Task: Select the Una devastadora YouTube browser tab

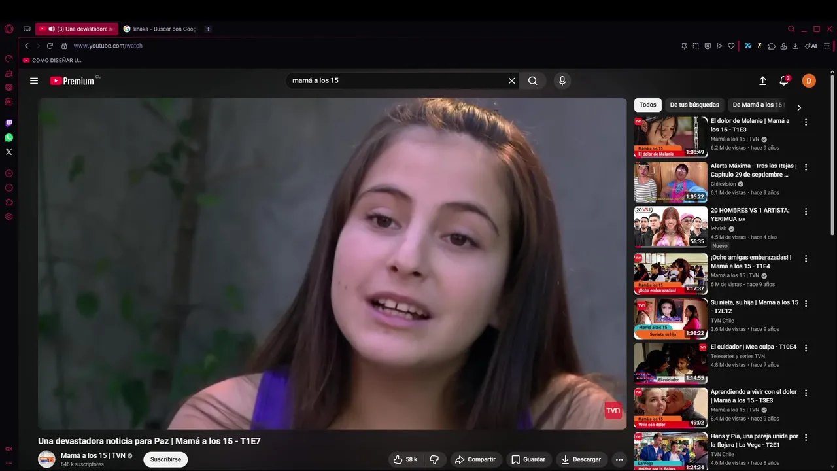Action: pyautogui.click(x=77, y=29)
